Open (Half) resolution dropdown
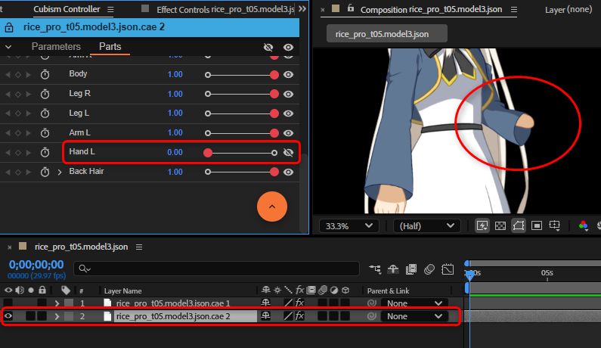 [427, 226]
